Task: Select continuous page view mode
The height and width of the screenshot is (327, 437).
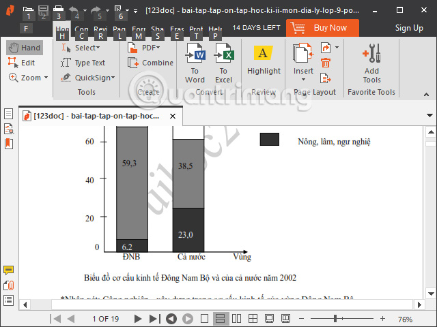Action: [x=221, y=319]
